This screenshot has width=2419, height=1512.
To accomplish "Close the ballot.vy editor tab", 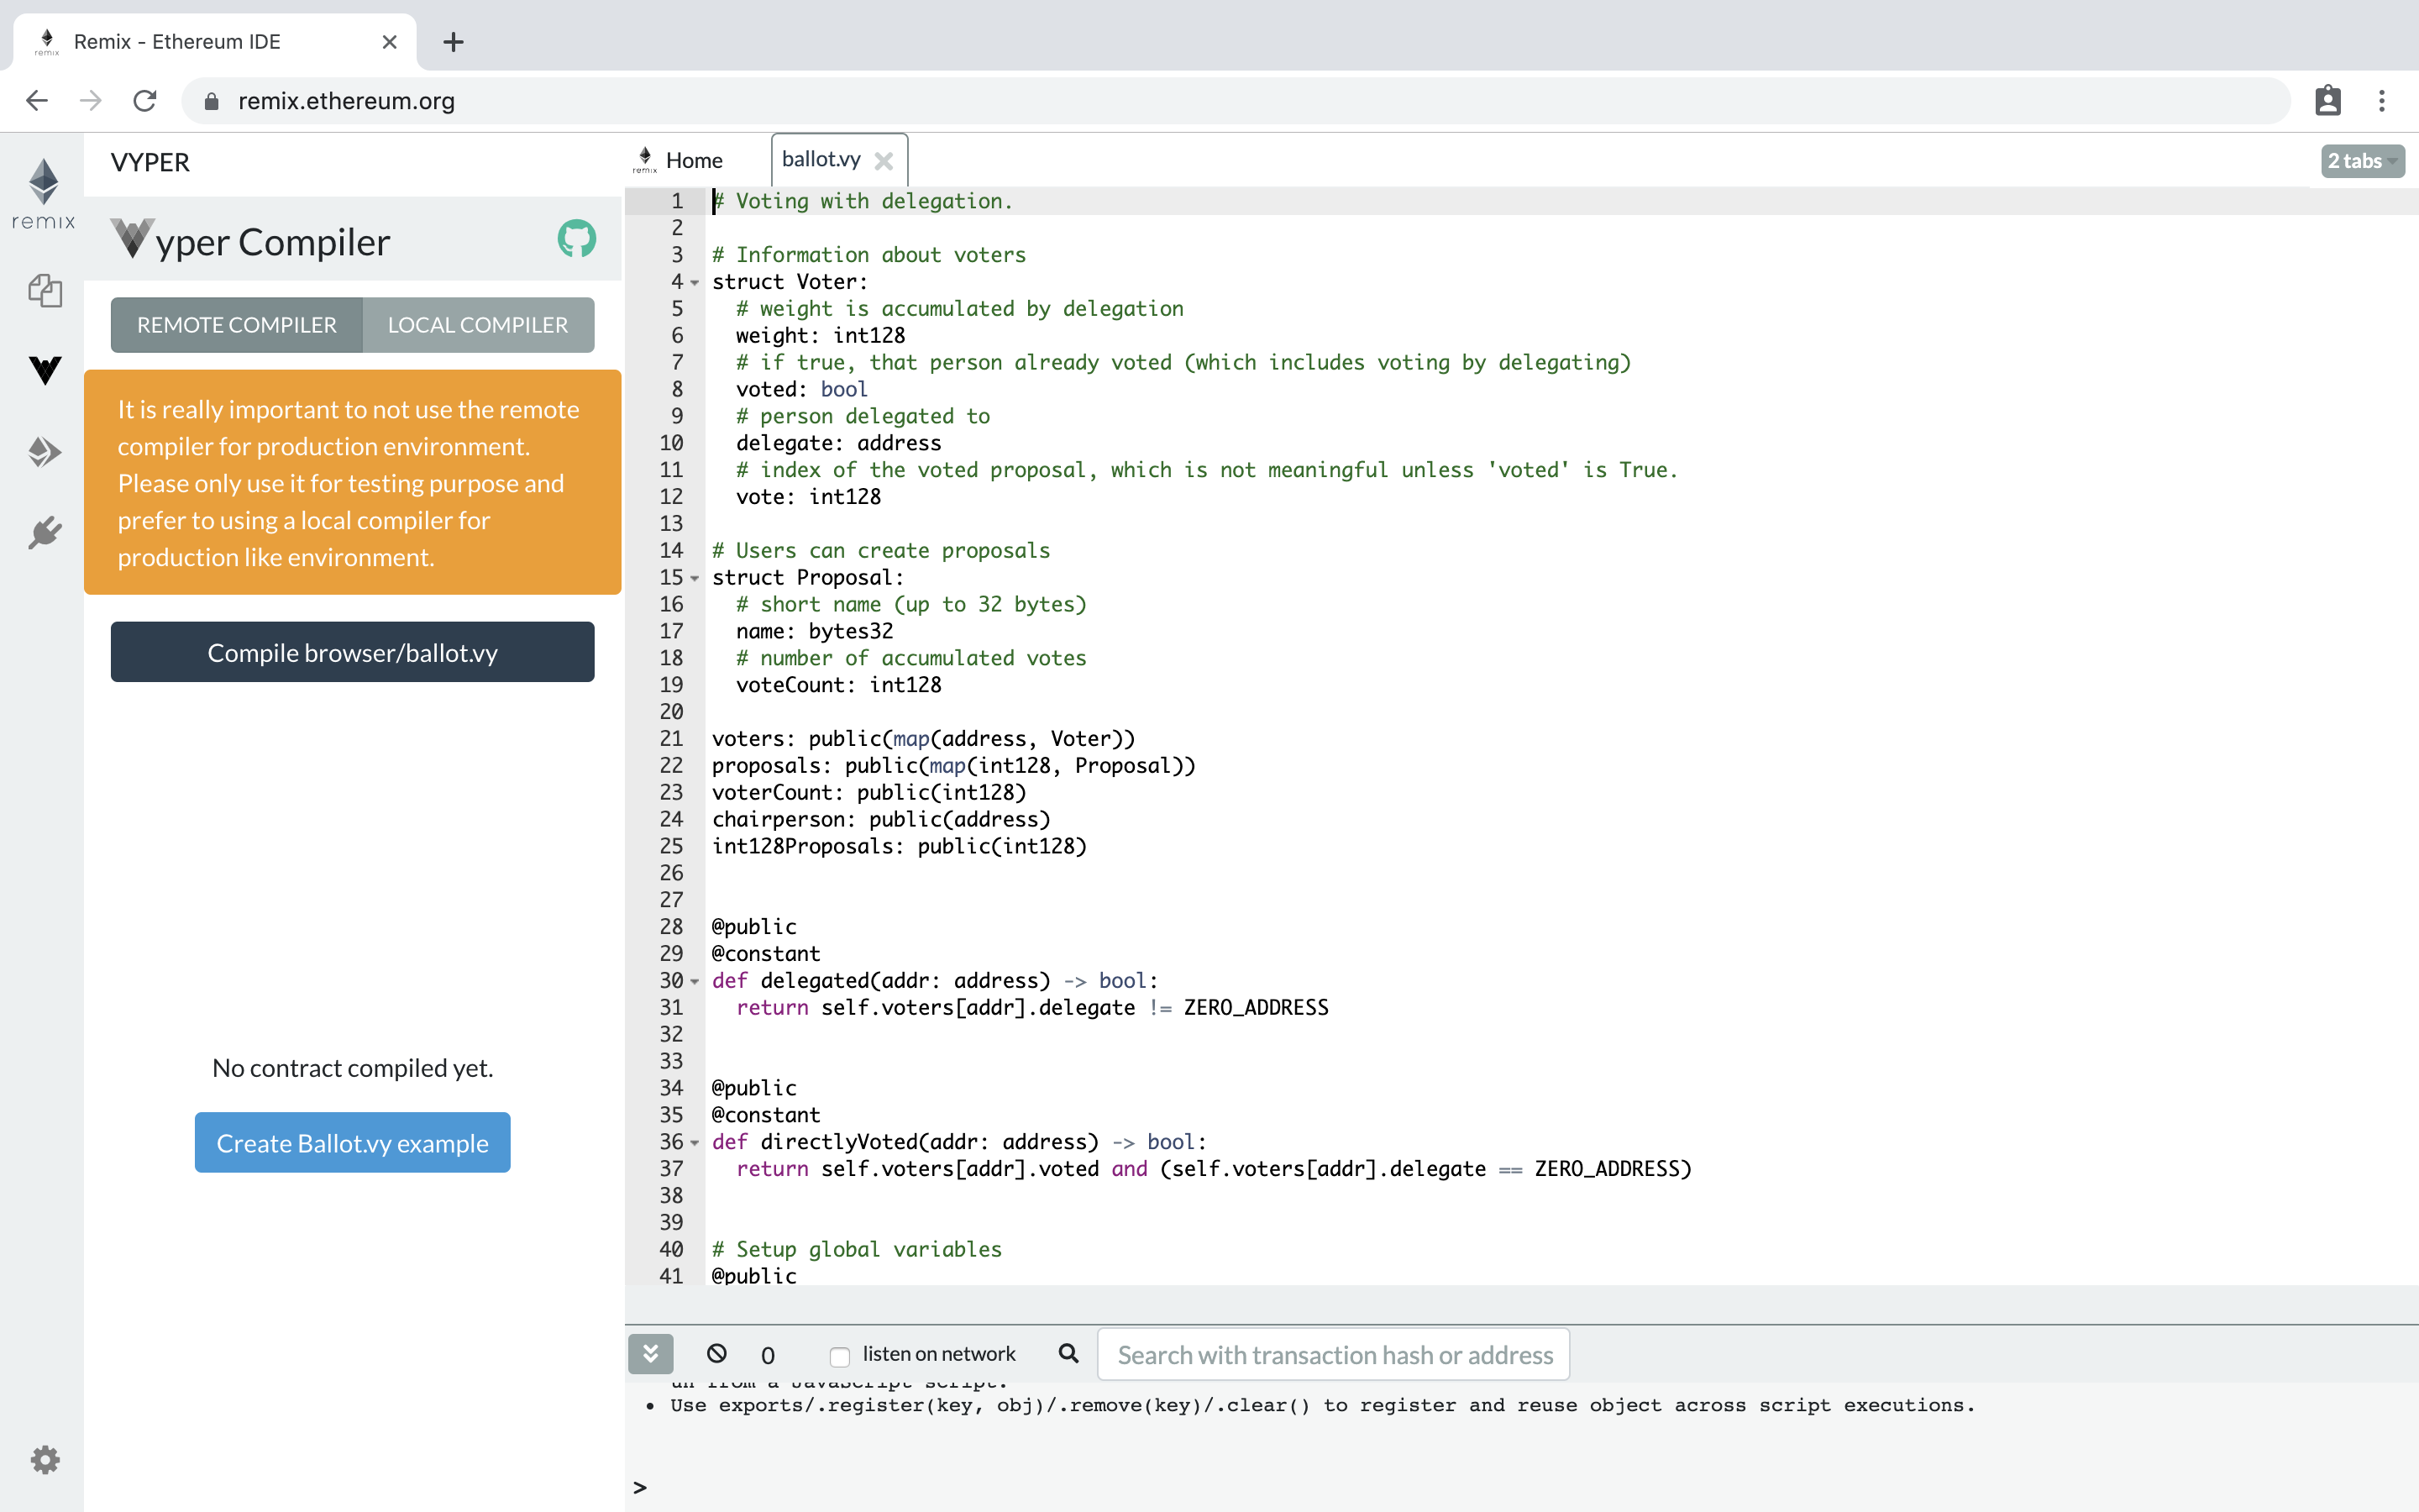I will click(884, 161).
